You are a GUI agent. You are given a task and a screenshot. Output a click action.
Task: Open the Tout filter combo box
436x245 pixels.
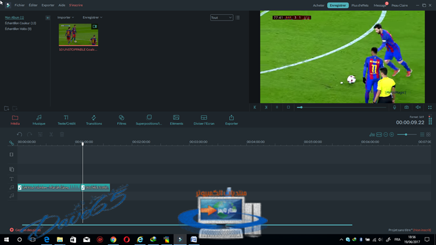[x=222, y=17]
